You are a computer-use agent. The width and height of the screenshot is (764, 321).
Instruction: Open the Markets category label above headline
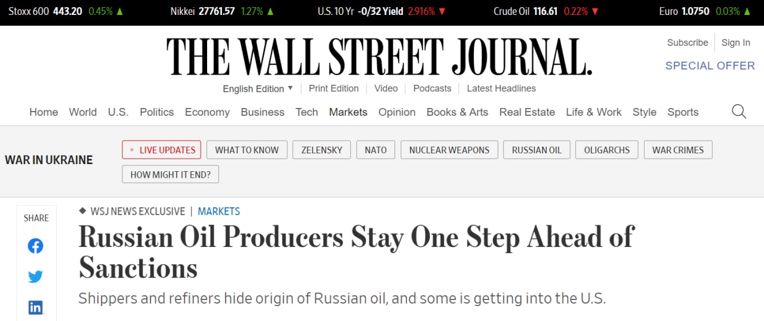pyautogui.click(x=218, y=211)
